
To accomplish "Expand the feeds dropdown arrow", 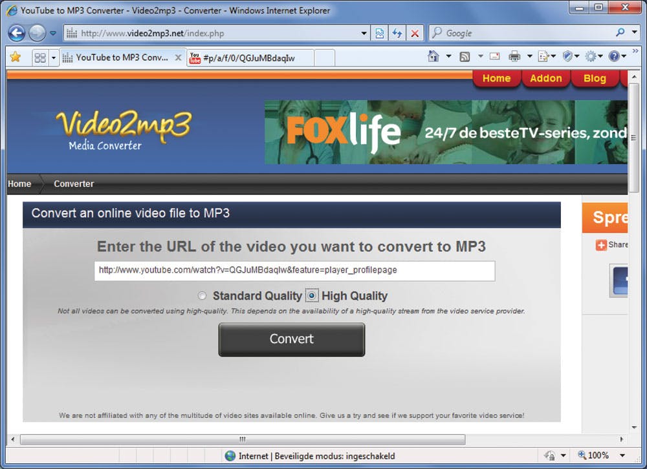I will [x=480, y=56].
